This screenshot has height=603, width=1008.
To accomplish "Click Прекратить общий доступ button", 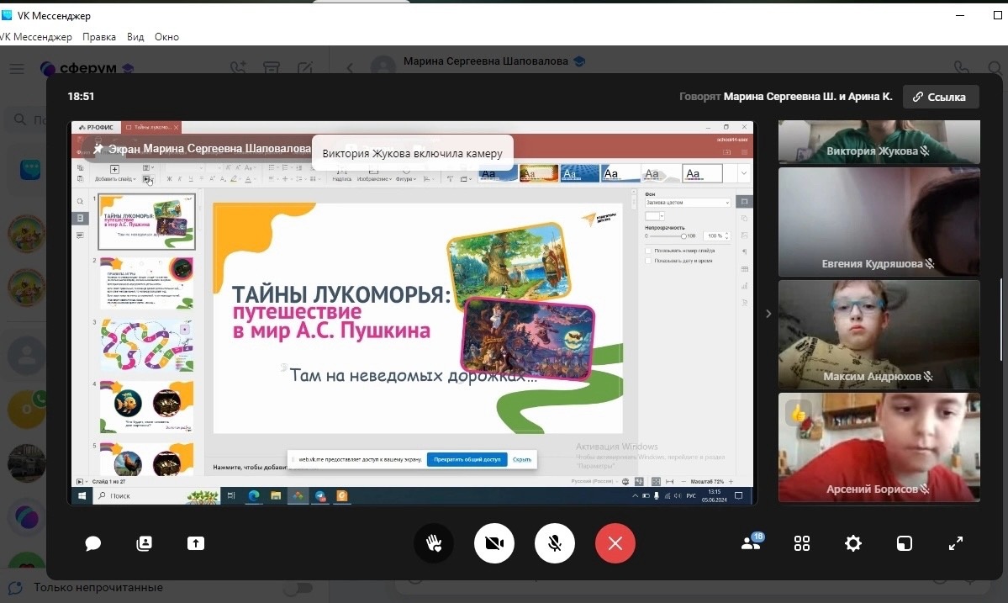I will click(467, 460).
